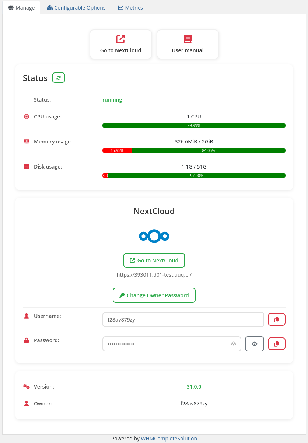This screenshot has height=443, width=308.
Task: Click the small eye inside password field
Action: (234, 344)
